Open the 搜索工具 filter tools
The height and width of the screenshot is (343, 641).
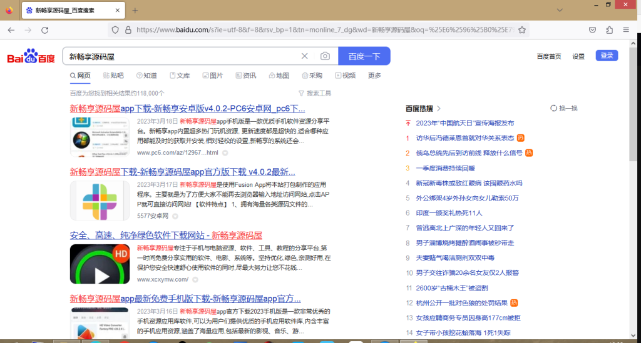[315, 93]
